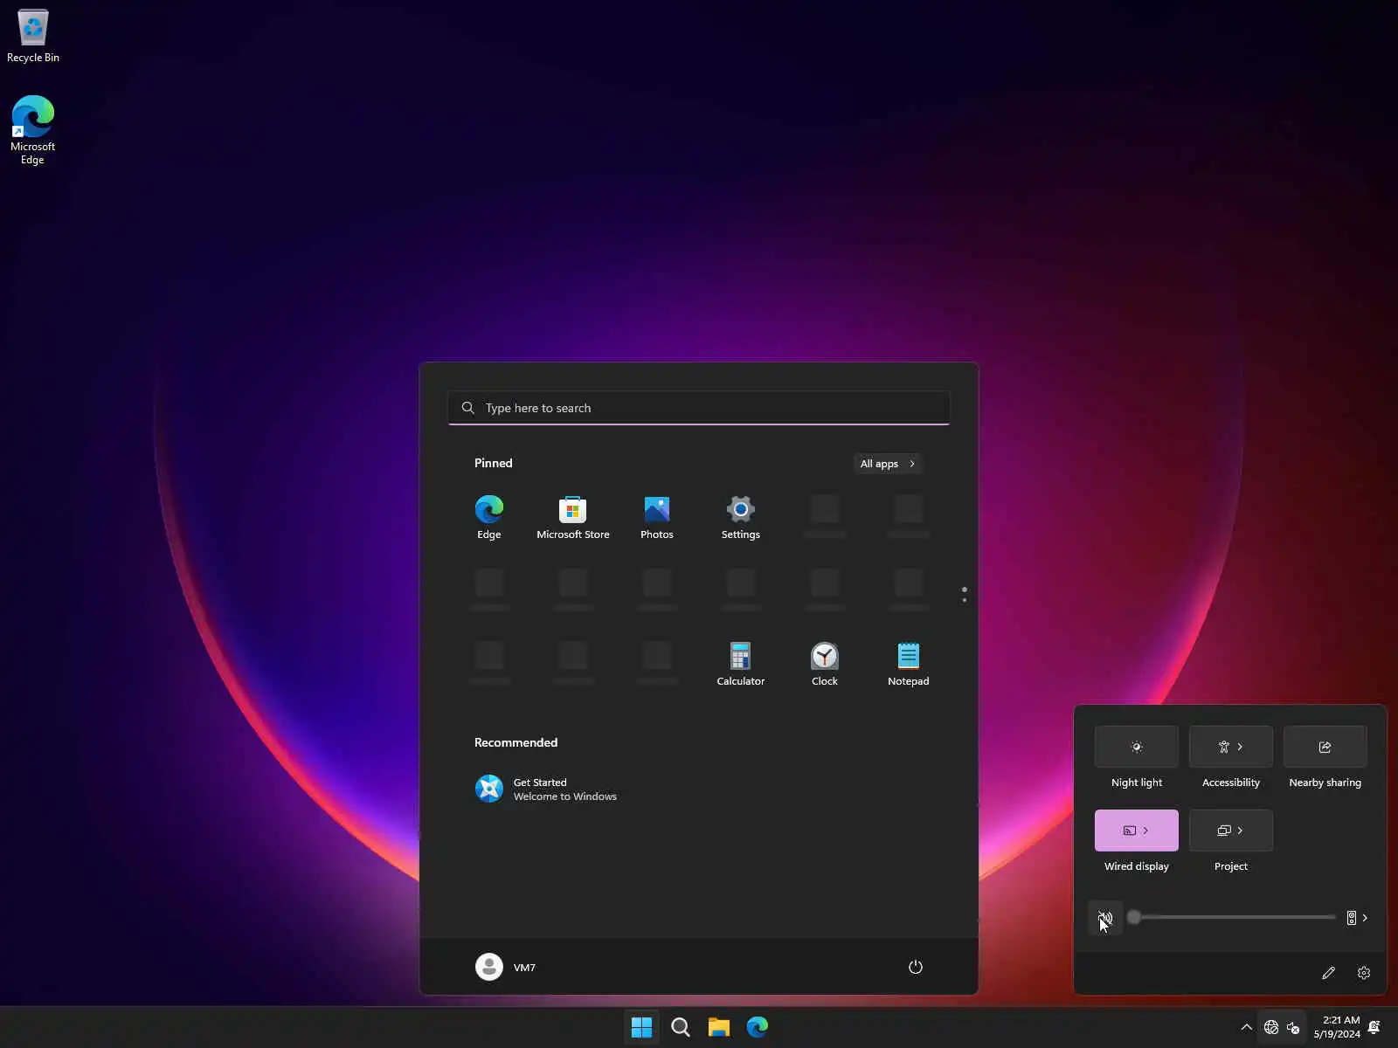Image resolution: width=1398 pixels, height=1048 pixels.
Task: Launch the Calculator app
Action: point(741,664)
